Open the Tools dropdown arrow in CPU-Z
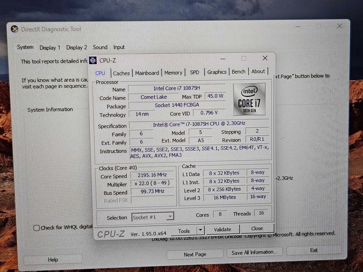363x272 pixels. (200, 230)
